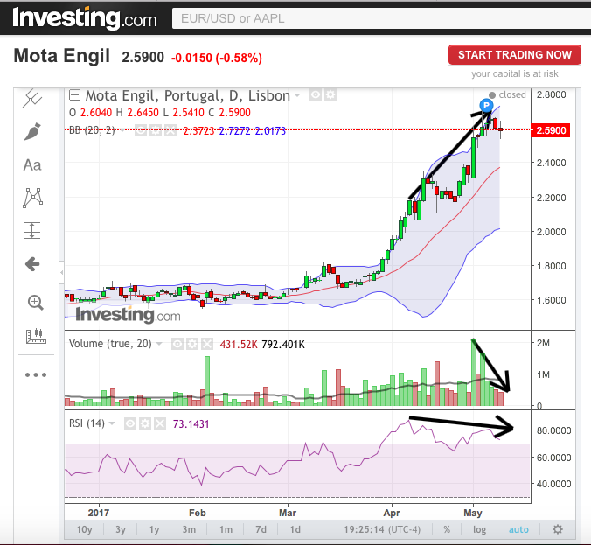Open chart properties gear in bottom bar
The height and width of the screenshot is (545, 591).
coord(558,529)
